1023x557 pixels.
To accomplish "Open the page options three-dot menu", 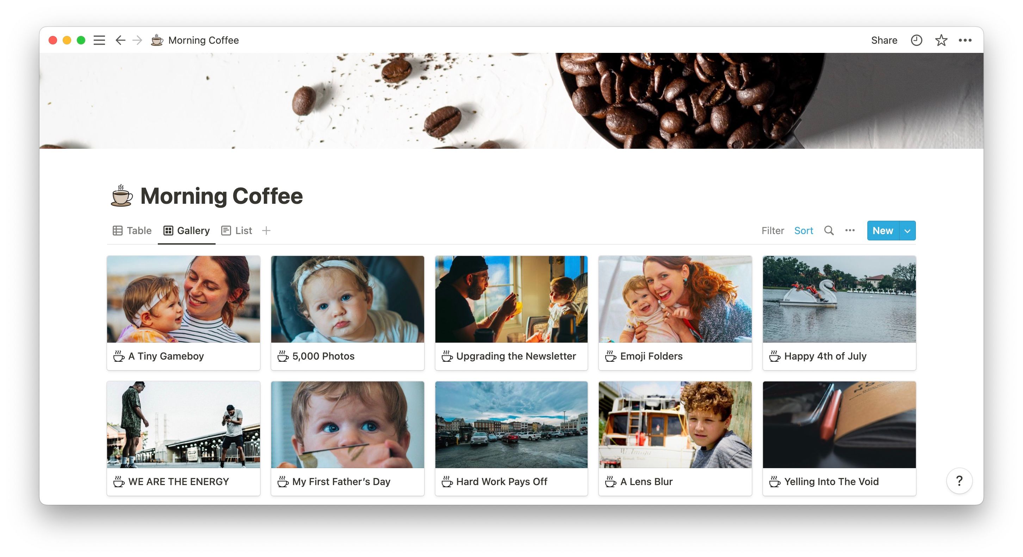I will [x=965, y=40].
